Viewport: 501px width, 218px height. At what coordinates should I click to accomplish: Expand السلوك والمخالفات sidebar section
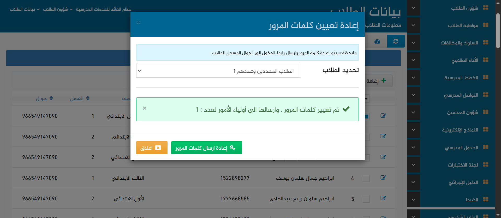(413, 43)
